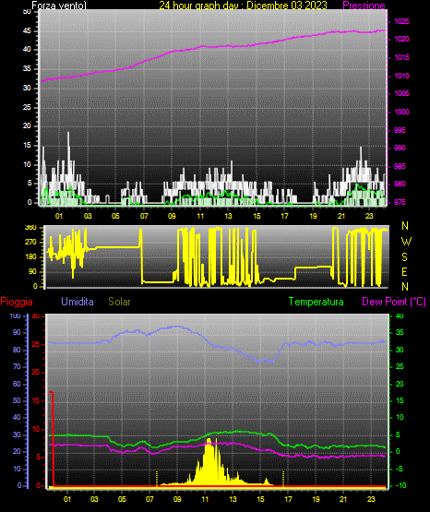Click wind direction axis value 270

tap(30, 243)
